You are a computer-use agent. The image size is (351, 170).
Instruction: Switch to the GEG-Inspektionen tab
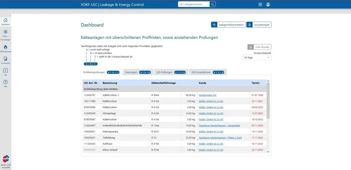(x=208, y=72)
